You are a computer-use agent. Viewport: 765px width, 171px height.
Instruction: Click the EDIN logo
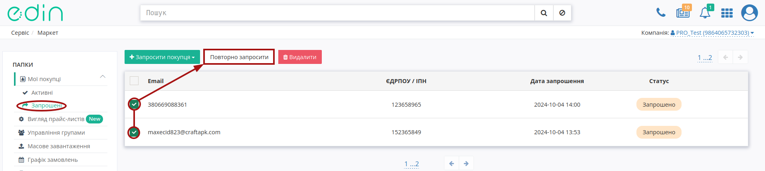tap(35, 13)
